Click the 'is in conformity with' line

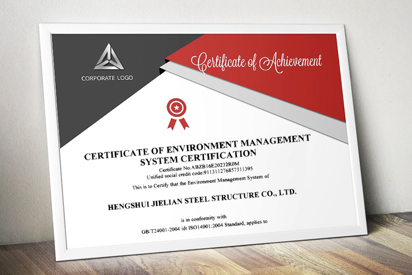[x=204, y=219]
